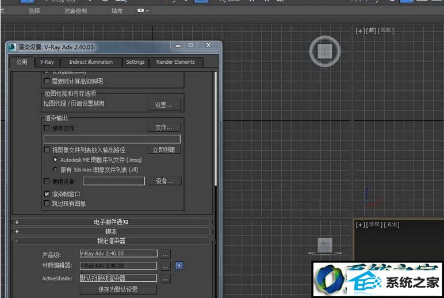This screenshot has width=444, height=298.
Task: Choose renderer for 产品级 via ... button
Action: point(165,254)
